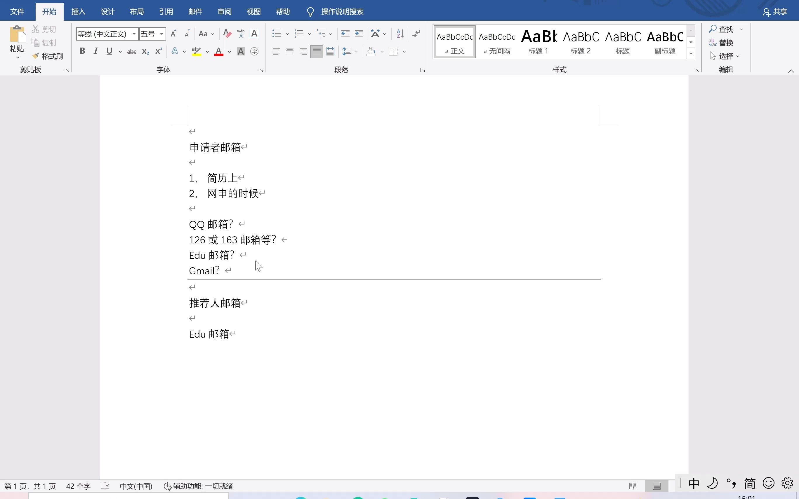Align text right
The height and width of the screenshot is (499, 799).
303,51
